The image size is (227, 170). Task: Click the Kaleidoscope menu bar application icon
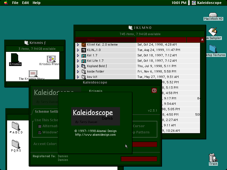pos(194,3)
